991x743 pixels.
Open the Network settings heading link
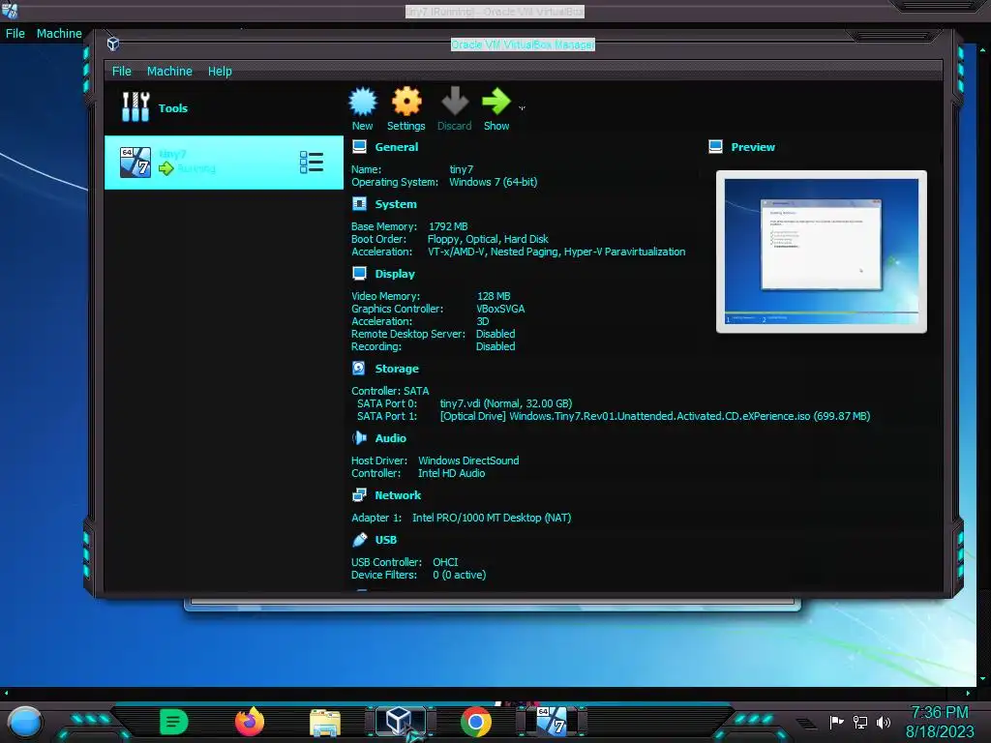(x=398, y=495)
